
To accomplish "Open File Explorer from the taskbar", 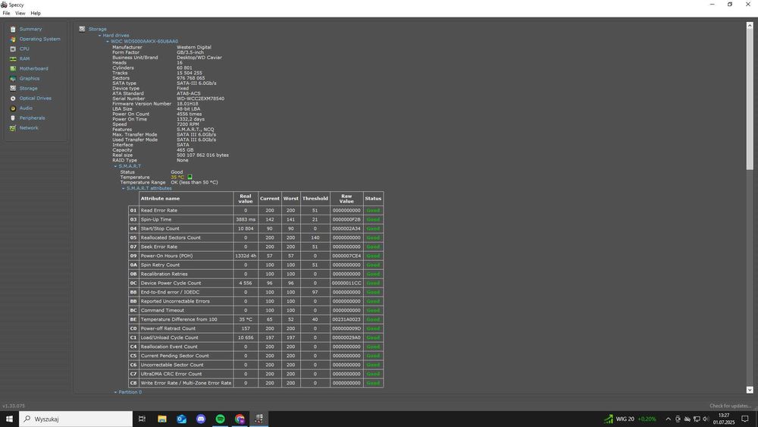I will point(162,419).
